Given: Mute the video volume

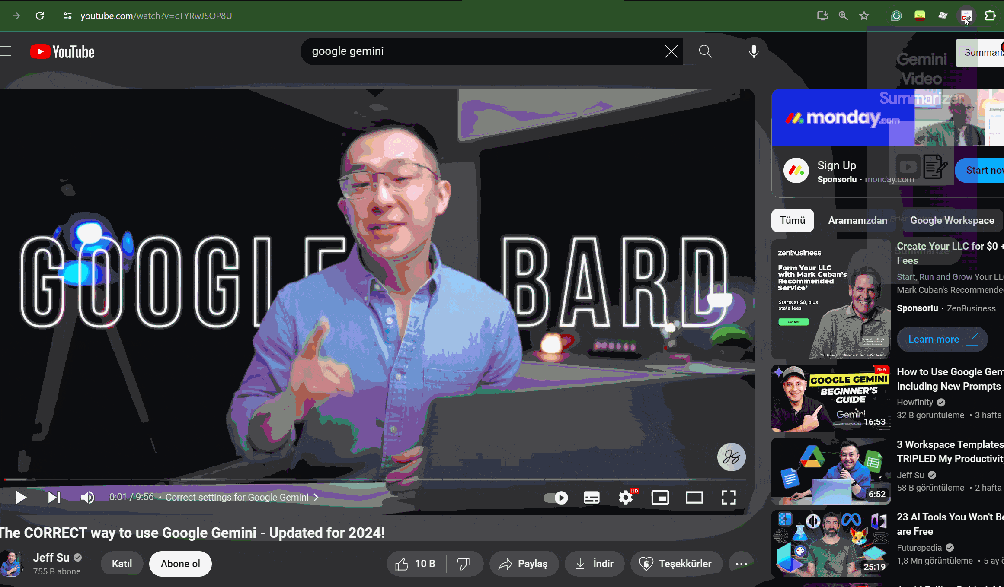Looking at the screenshot, I should 87,498.
